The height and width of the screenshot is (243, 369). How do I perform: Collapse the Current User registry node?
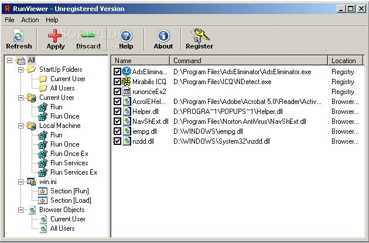coord(20,98)
